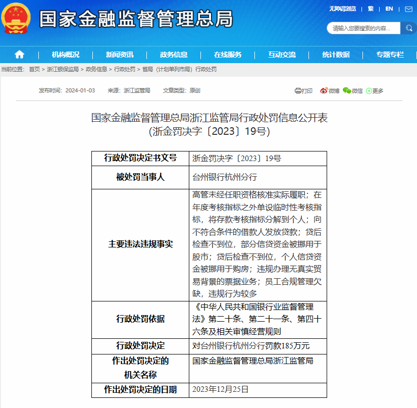Click 首页 in the breadcrumb

point(34,69)
